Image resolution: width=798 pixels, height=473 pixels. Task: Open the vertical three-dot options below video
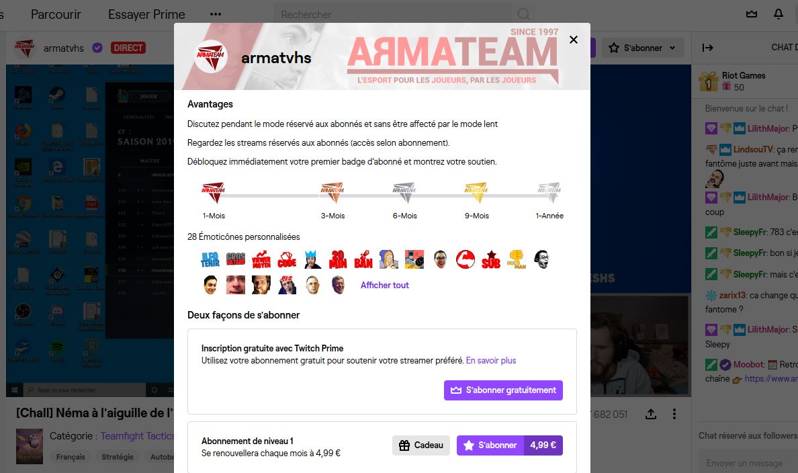[674, 414]
